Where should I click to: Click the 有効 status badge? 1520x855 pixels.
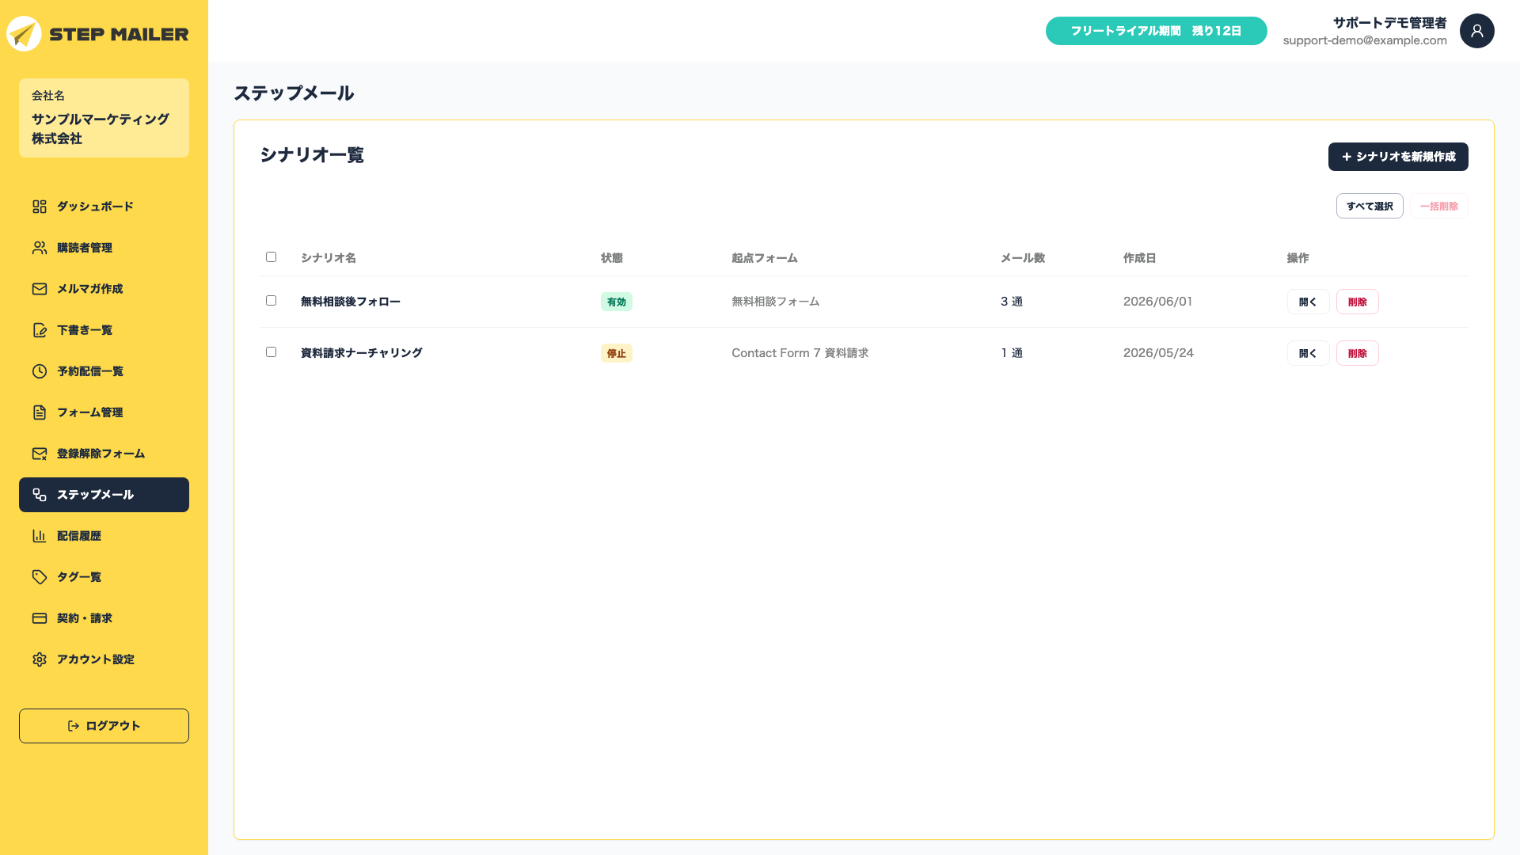point(616,302)
